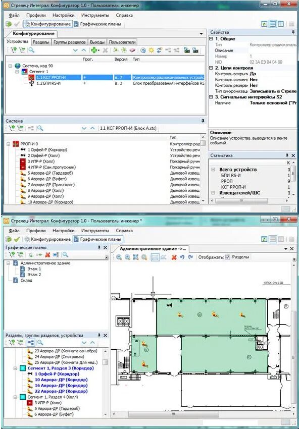299x429 pixels.
Task: Collapse РРОП-И 0 node in Система panel
Action: point(8,144)
